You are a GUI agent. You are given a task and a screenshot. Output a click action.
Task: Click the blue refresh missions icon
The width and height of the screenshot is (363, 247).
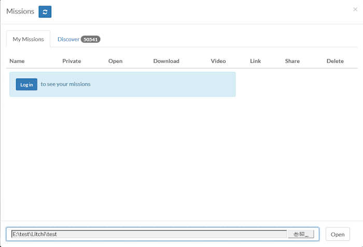(x=45, y=12)
